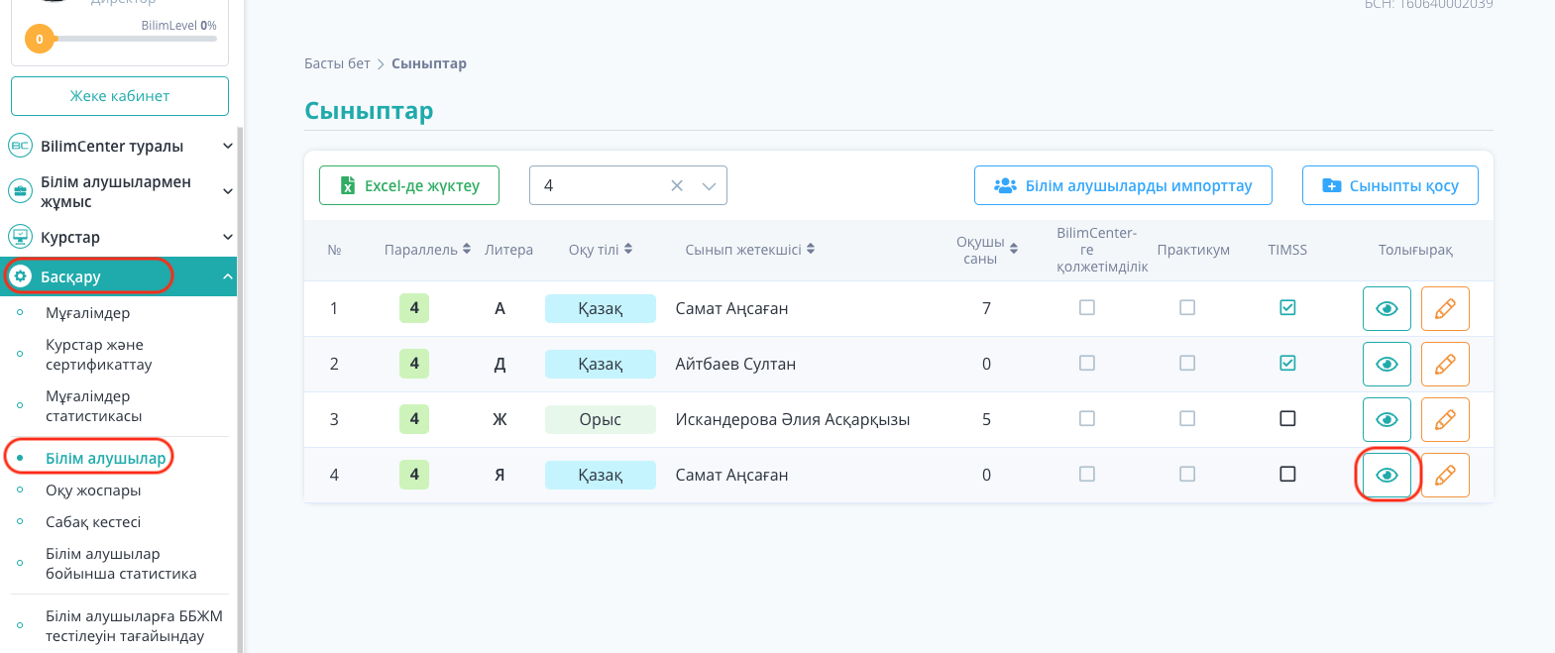View class 4 Ж with the eye icon
The height and width of the screenshot is (653, 1555).
[1387, 419]
